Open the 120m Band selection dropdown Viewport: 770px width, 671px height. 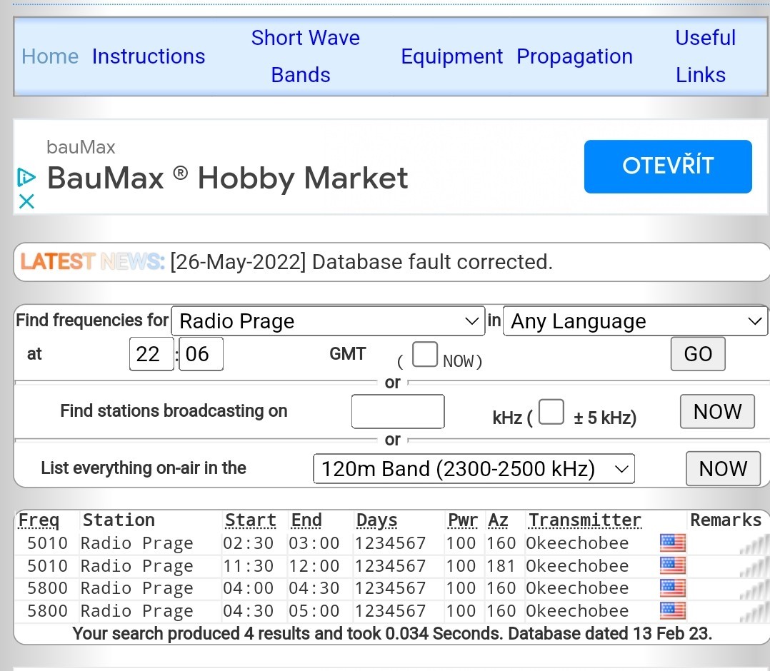click(x=474, y=469)
